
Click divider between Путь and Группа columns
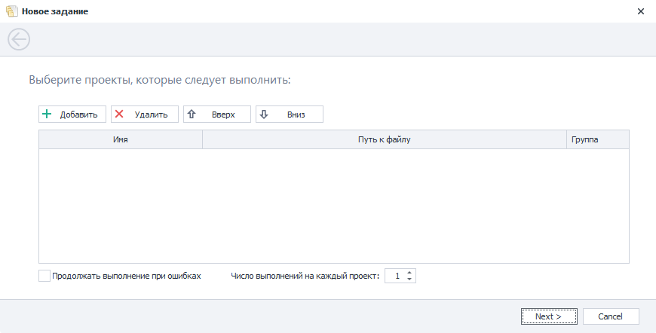(x=566, y=139)
